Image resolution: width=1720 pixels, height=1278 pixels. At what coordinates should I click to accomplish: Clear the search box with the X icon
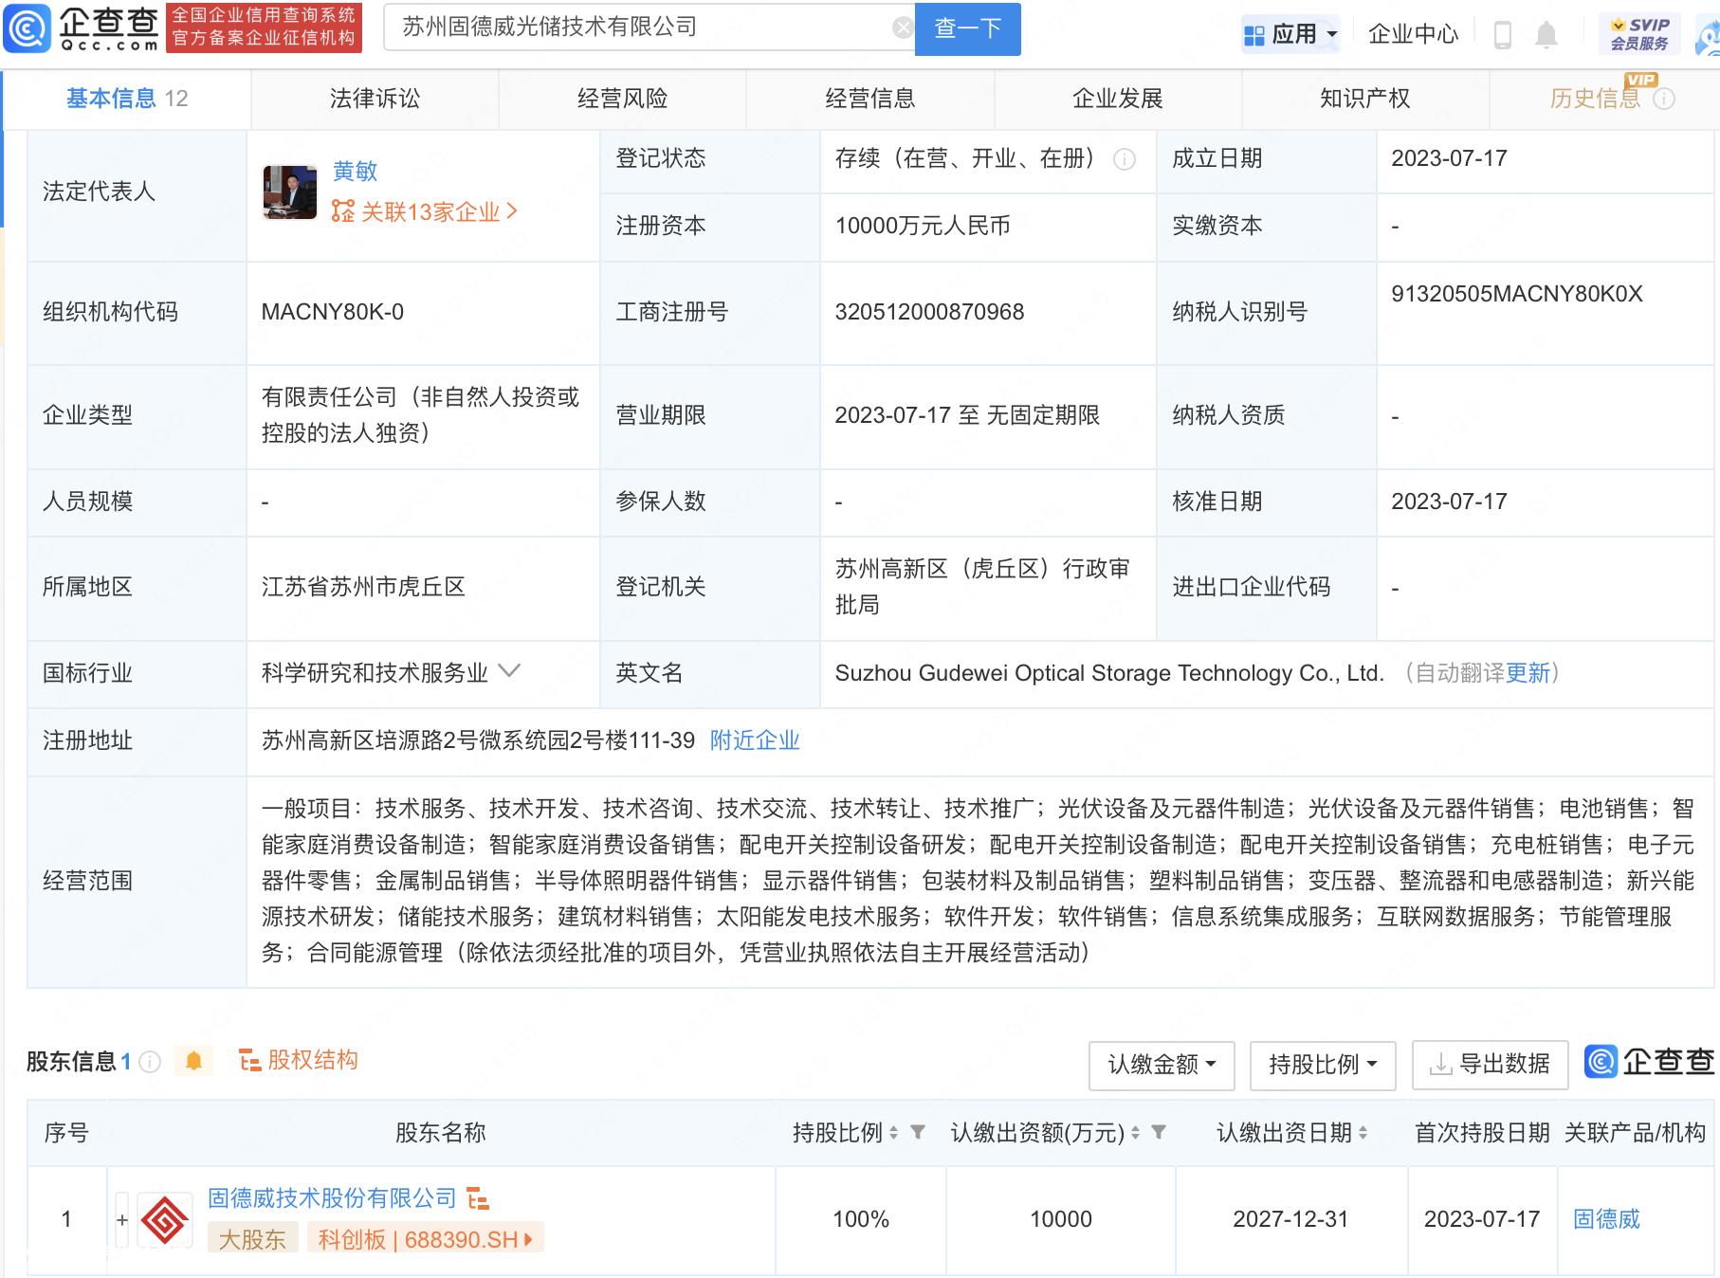click(903, 27)
